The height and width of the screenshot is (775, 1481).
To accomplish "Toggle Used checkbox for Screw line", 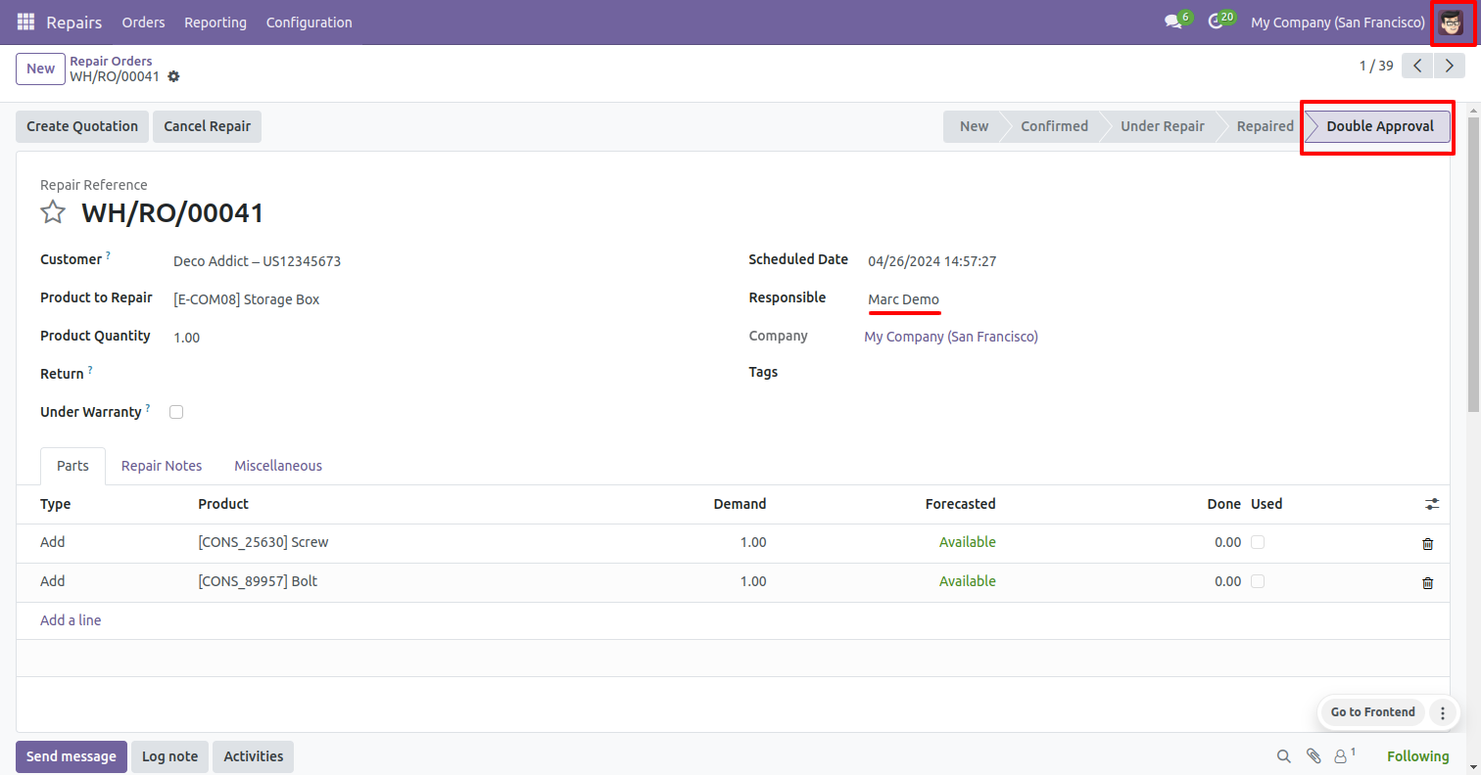I will [x=1258, y=542].
